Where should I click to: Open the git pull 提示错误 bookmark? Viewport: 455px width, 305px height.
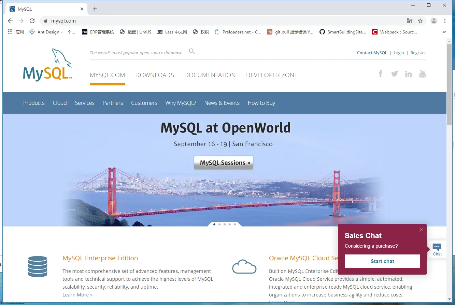pos(290,32)
